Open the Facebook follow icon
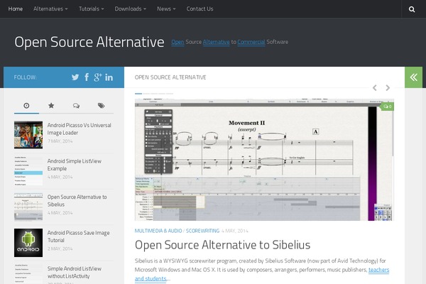426x284 pixels. (x=87, y=77)
